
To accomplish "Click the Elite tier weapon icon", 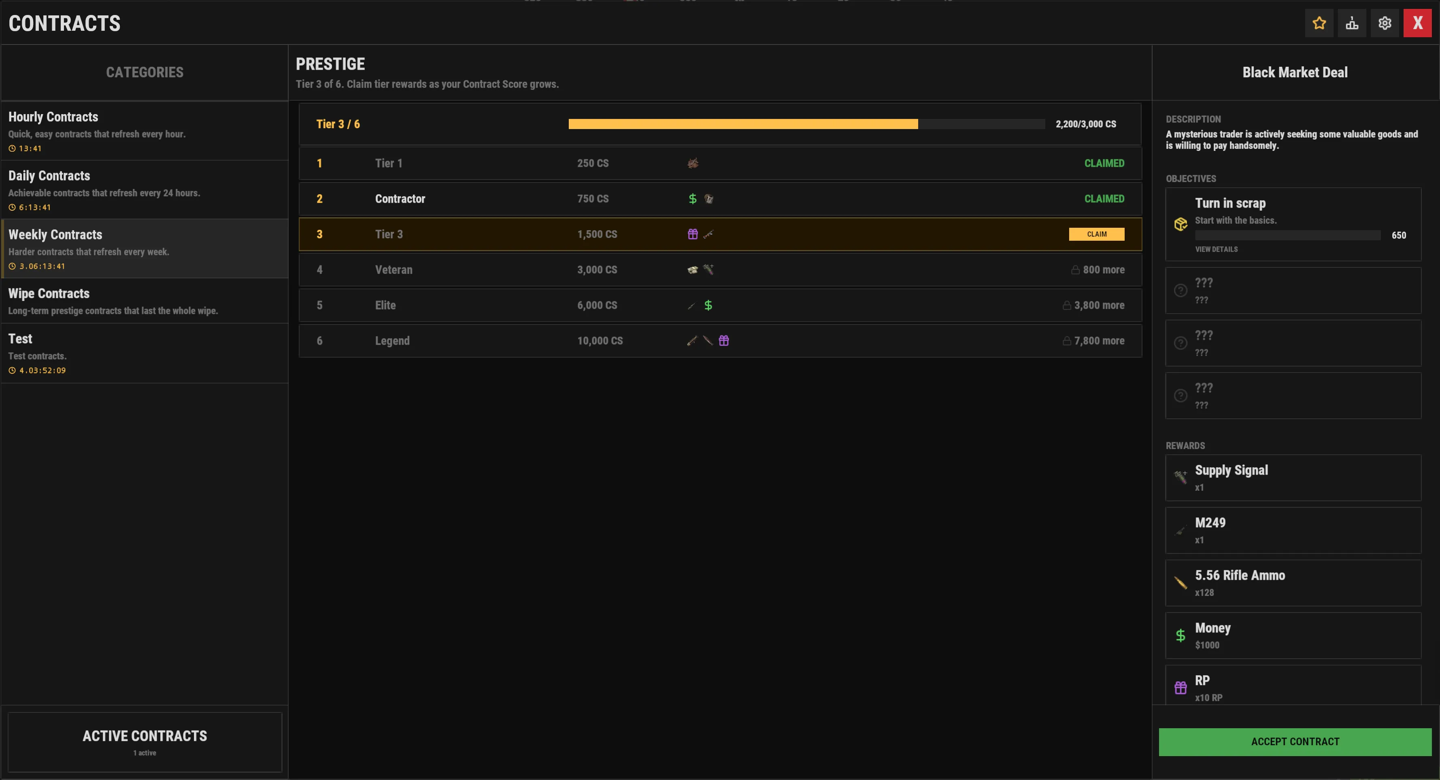I will [692, 305].
